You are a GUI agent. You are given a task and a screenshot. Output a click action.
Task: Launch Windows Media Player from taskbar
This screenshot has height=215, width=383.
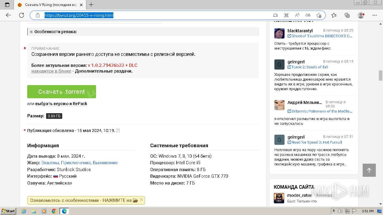pyautogui.click(x=44, y=211)
